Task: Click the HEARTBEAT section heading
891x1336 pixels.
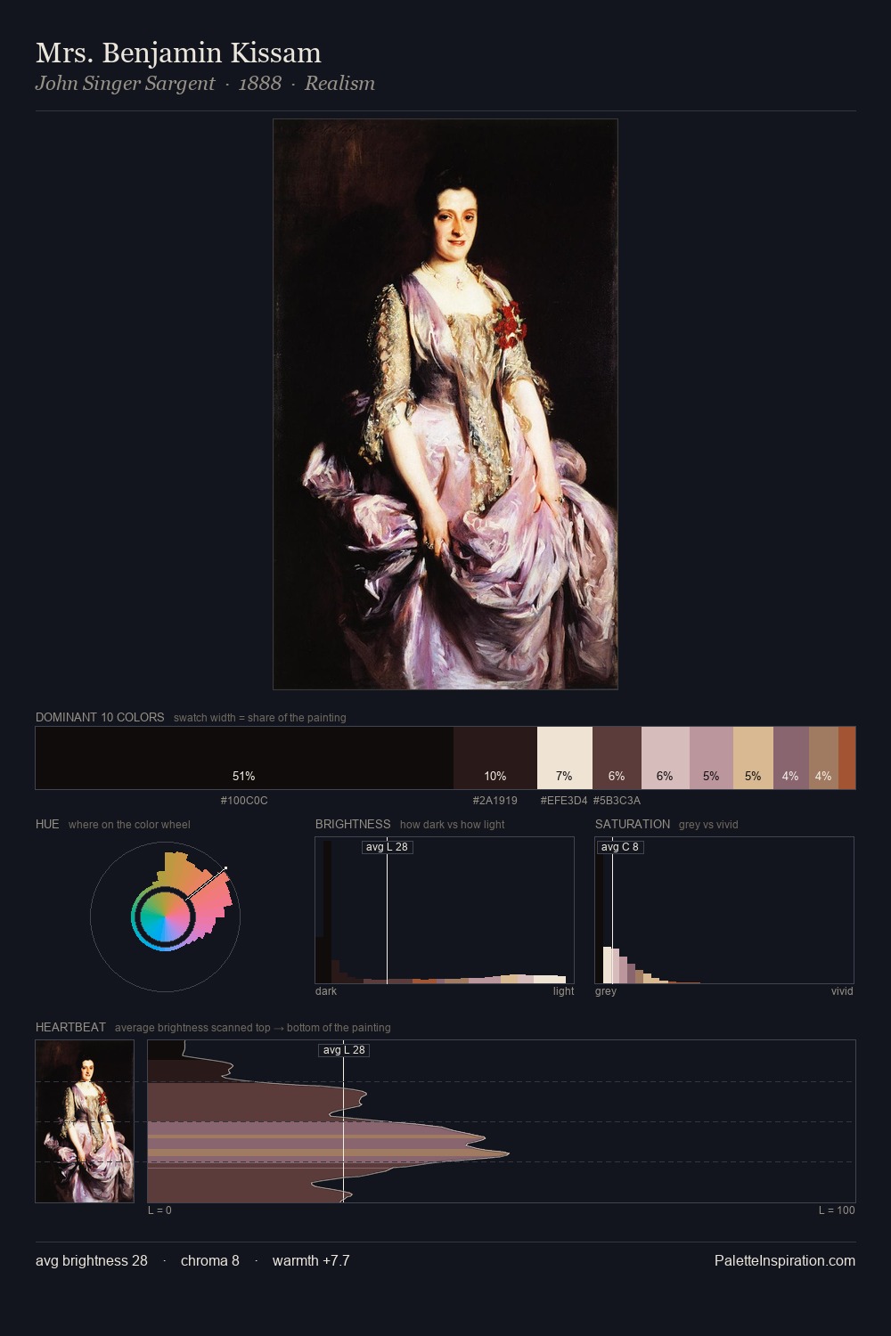Action: point(70,1027)
